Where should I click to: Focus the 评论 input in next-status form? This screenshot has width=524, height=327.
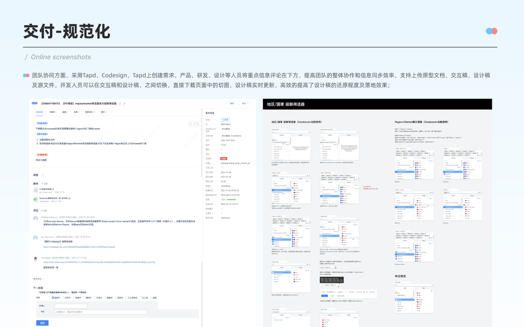coord(100,312)
